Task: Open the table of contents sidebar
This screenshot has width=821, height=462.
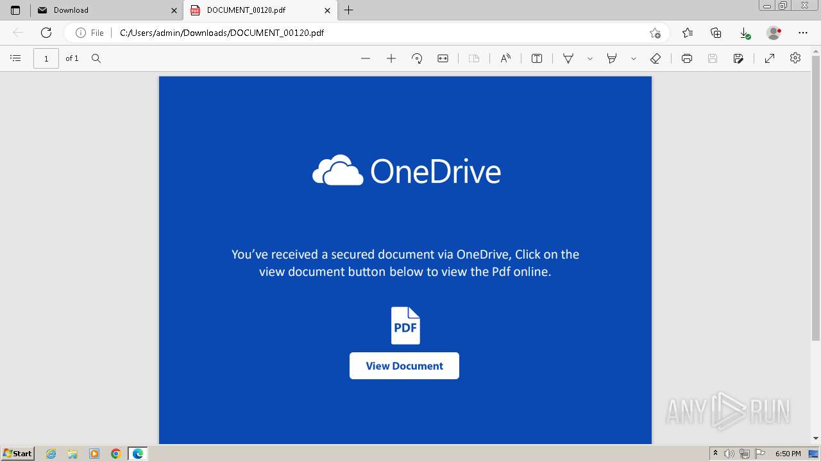Action: click(16, 58)
